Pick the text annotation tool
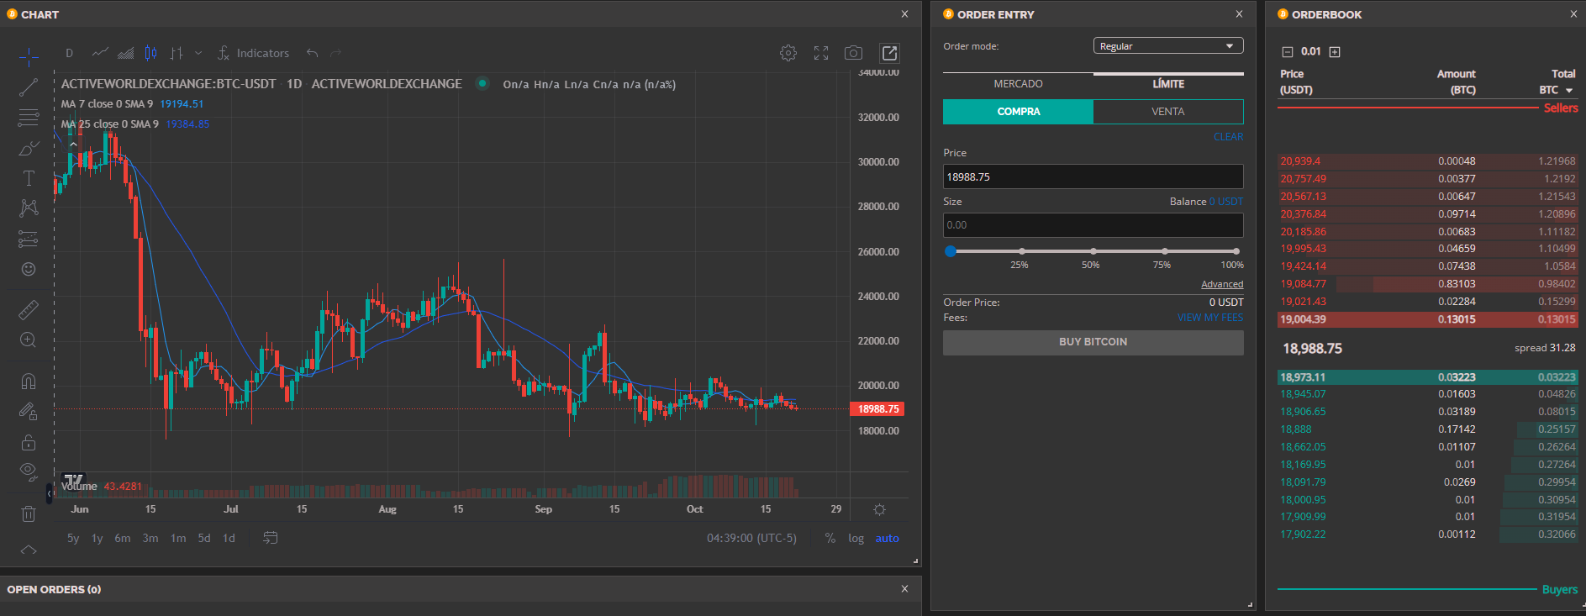The image size is (1586, 616). coord(29,178)
